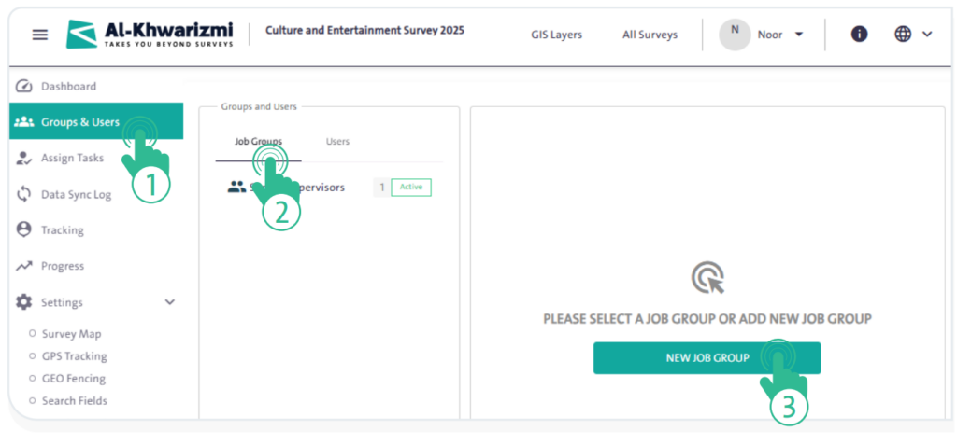Click the Al-Khwarizmi logo

coord(150,35)
